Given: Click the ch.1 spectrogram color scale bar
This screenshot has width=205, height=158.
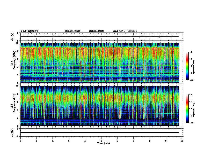Looking at the screenshot, I should click(x=187, y=66).
